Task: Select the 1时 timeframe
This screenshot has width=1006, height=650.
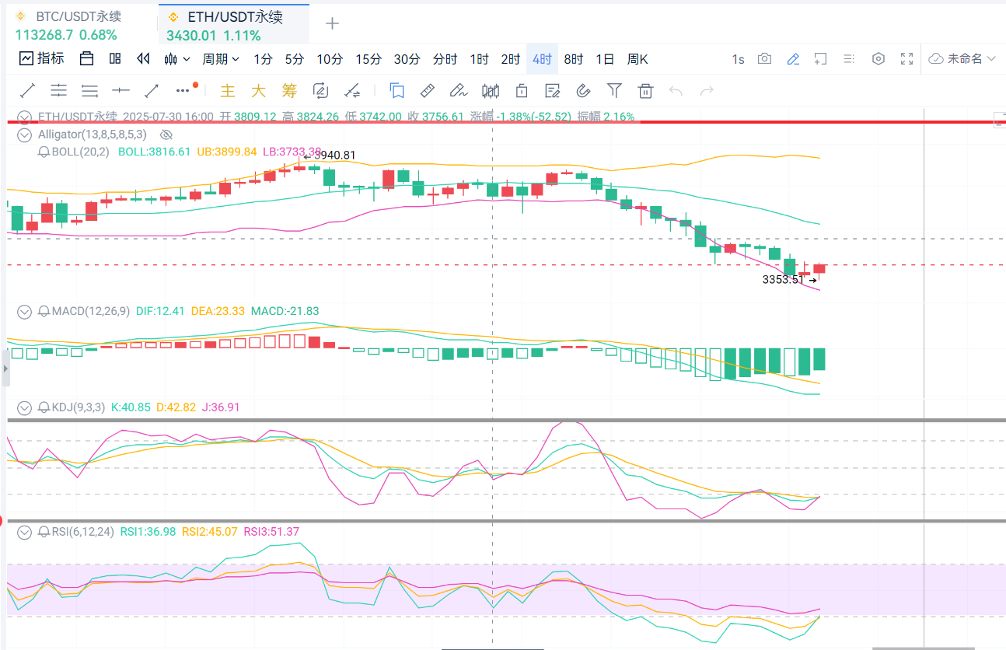Action: coord(479,59)
